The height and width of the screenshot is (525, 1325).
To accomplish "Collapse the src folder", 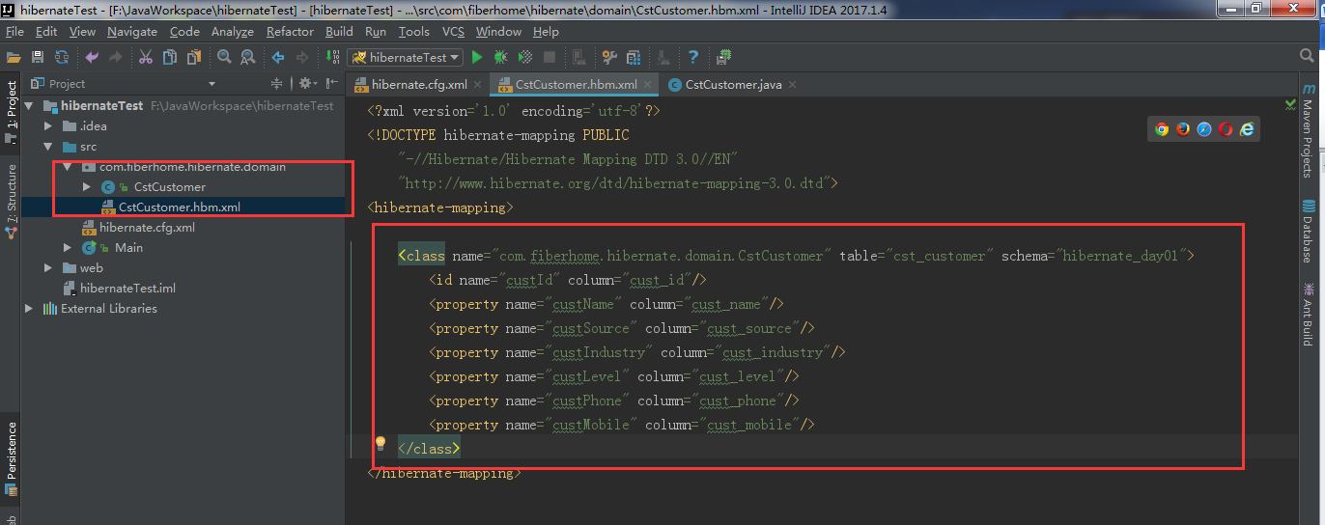I will (48, 147).
